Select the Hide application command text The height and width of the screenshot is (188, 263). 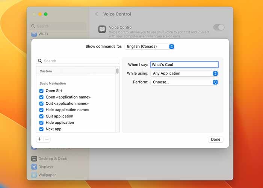(60, 123)
